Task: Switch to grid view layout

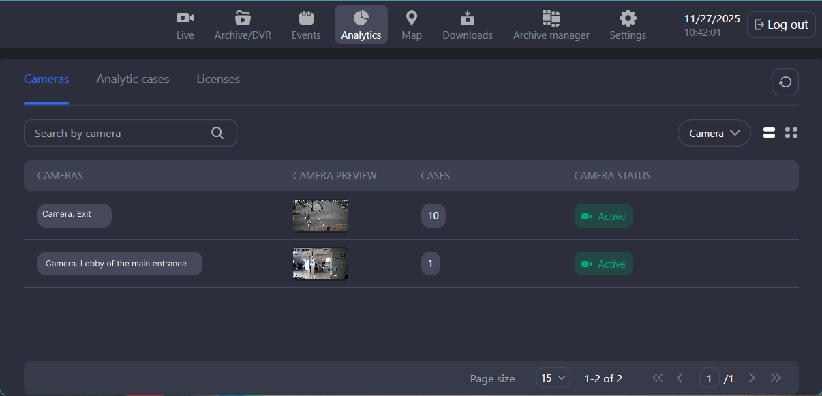Action: point(791,133)
